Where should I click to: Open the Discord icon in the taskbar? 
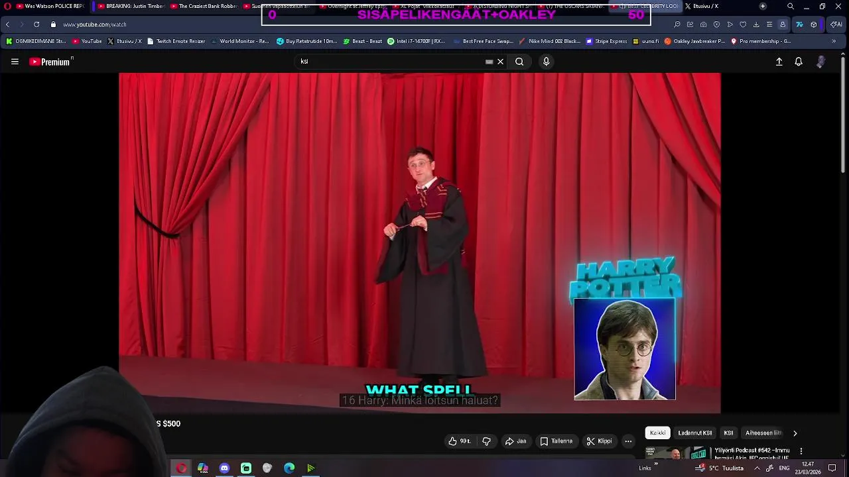pos(224,468)
